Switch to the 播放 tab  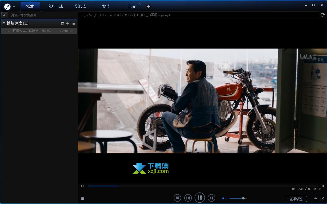coord(30,6)
